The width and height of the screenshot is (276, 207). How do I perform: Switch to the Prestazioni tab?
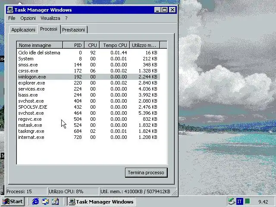[x=74, y=30]
